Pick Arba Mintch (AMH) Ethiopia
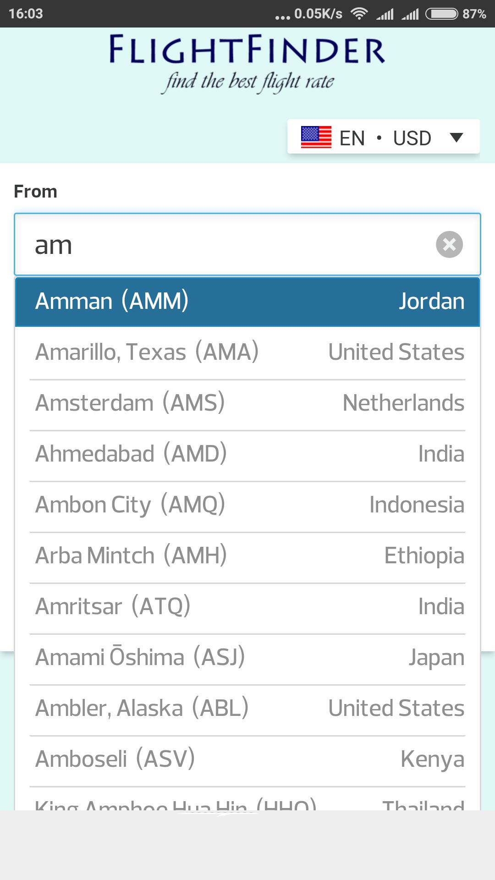 (247, 556)
